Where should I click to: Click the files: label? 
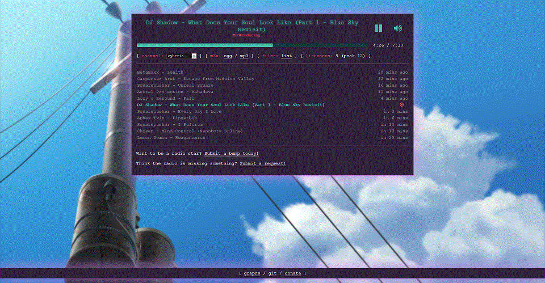[x=270, y=56]
